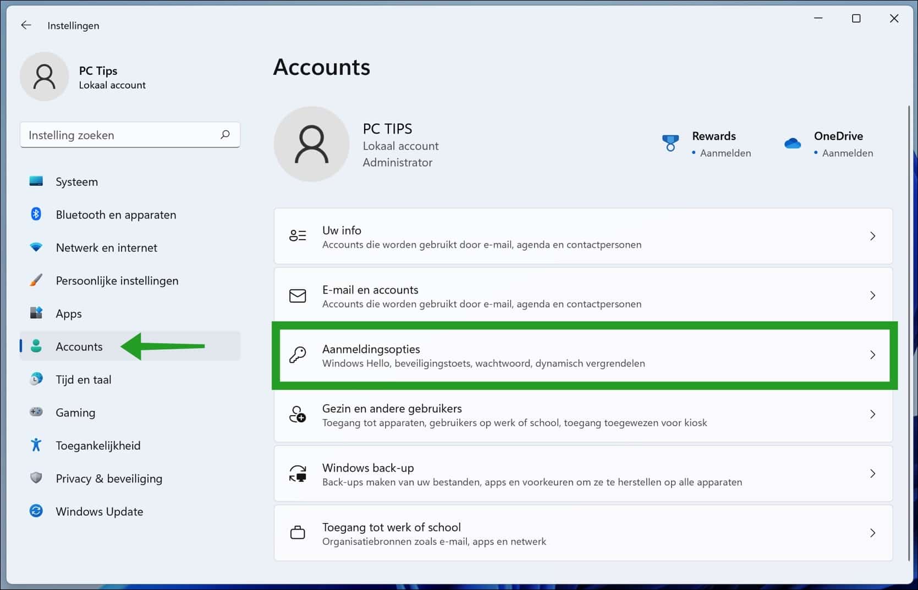Click the add-user icon for Gezin en andere gebruikers
Image resolution: width=918 pixels, height=590 pixels.
[298, 414]
